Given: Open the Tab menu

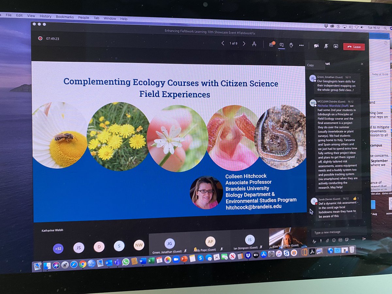Looking at the screenshot, I should (x=97, y=18).
